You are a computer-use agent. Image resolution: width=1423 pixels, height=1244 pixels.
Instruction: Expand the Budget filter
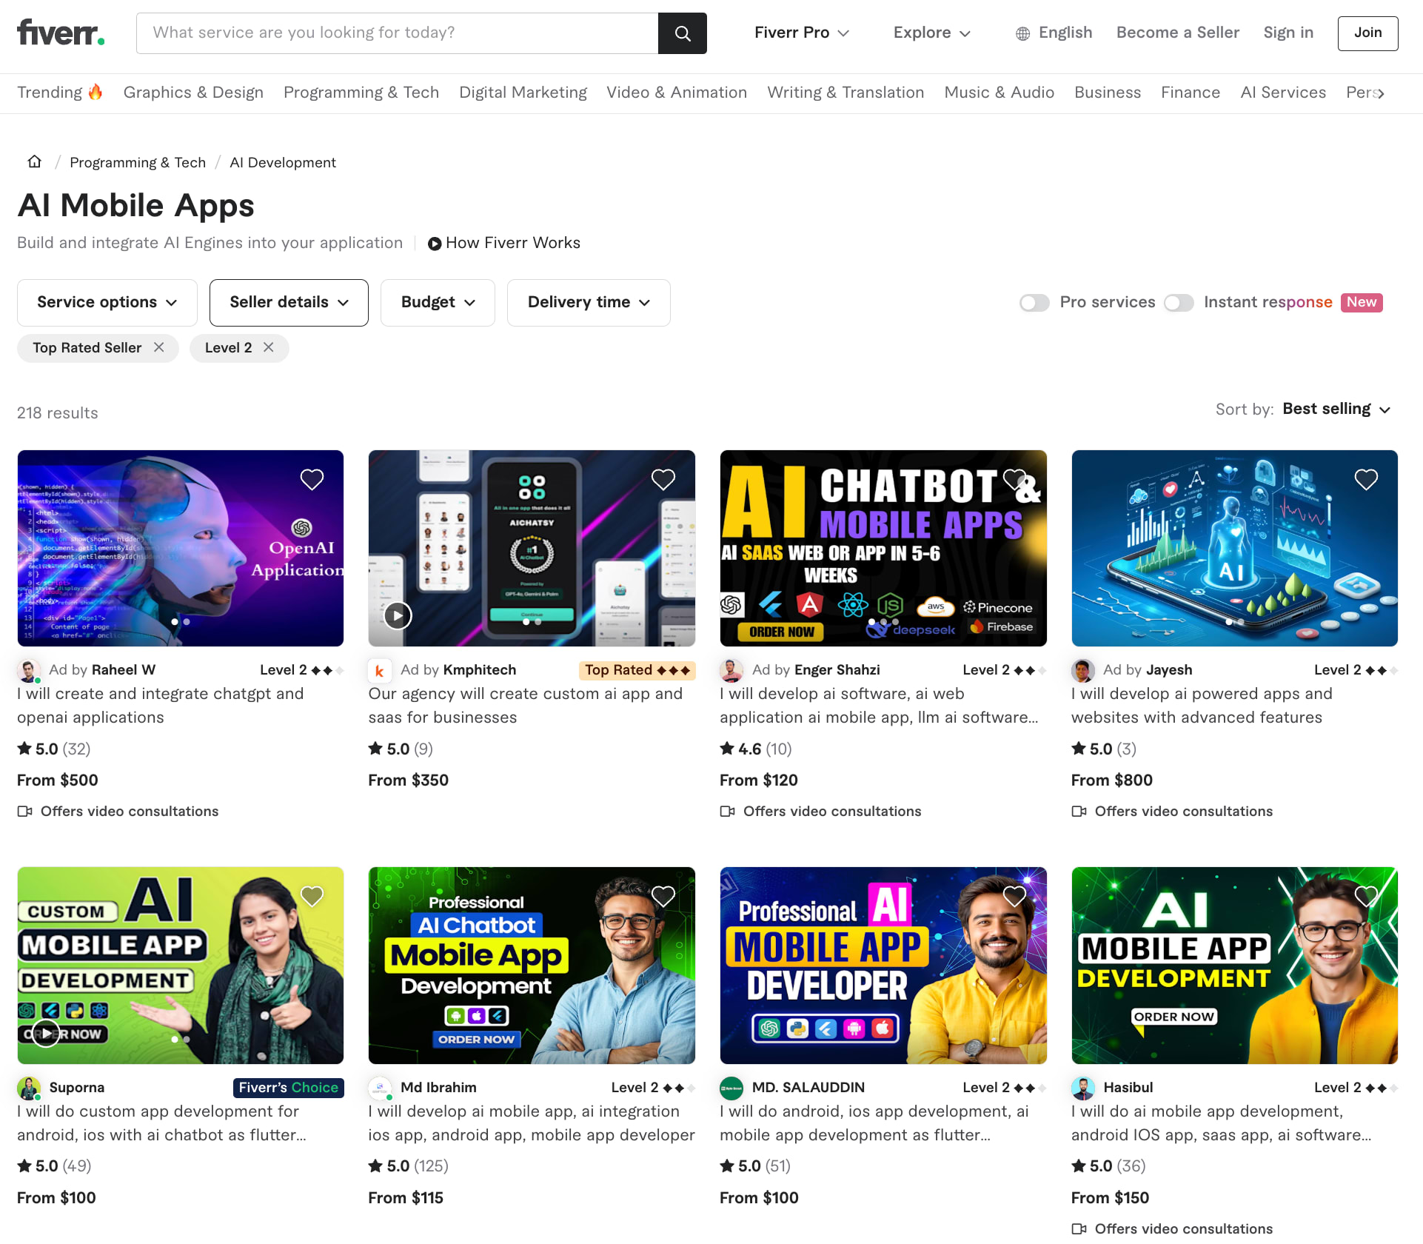coord(438,303)
